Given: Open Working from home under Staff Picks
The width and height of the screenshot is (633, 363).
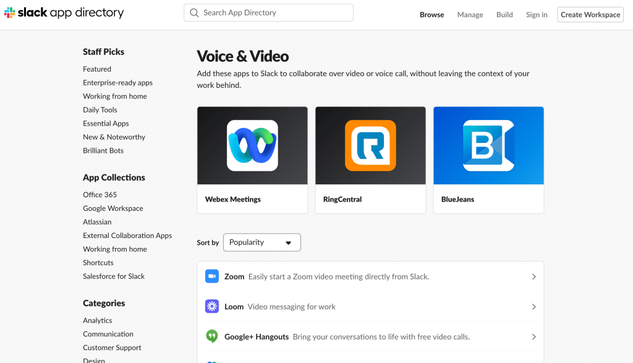Looking at the screenshot, I should (x=114, y=96).
